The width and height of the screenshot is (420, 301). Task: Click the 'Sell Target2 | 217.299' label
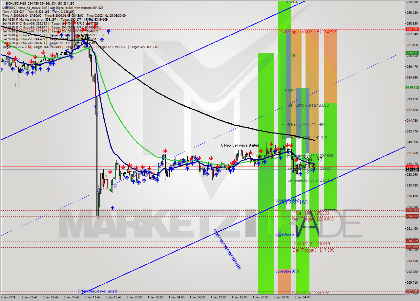(313, 250)
